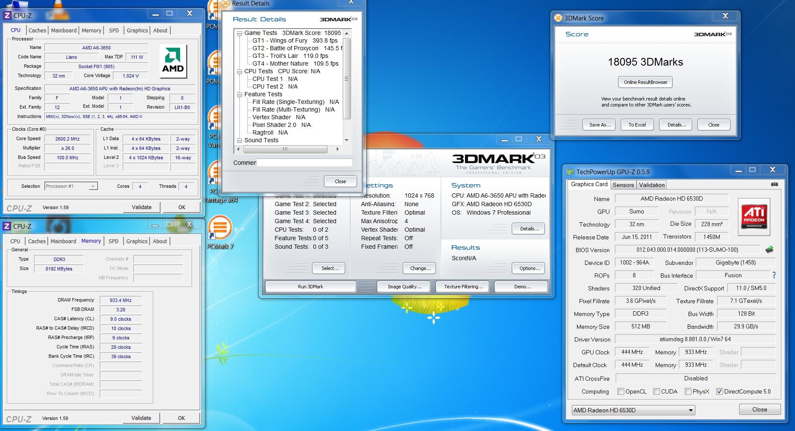
Task: Open the AMD Radeon HD 6530D card dropdown
Action: 633,410
